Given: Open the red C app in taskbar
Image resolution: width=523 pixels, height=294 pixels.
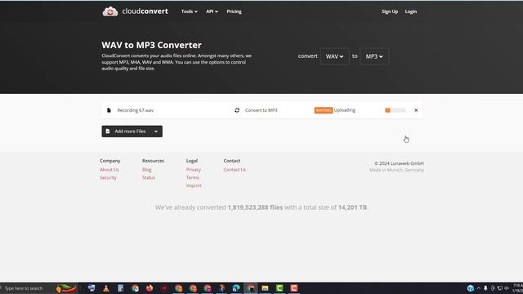Looking at the screenshot, I should [x=294, y=288].
